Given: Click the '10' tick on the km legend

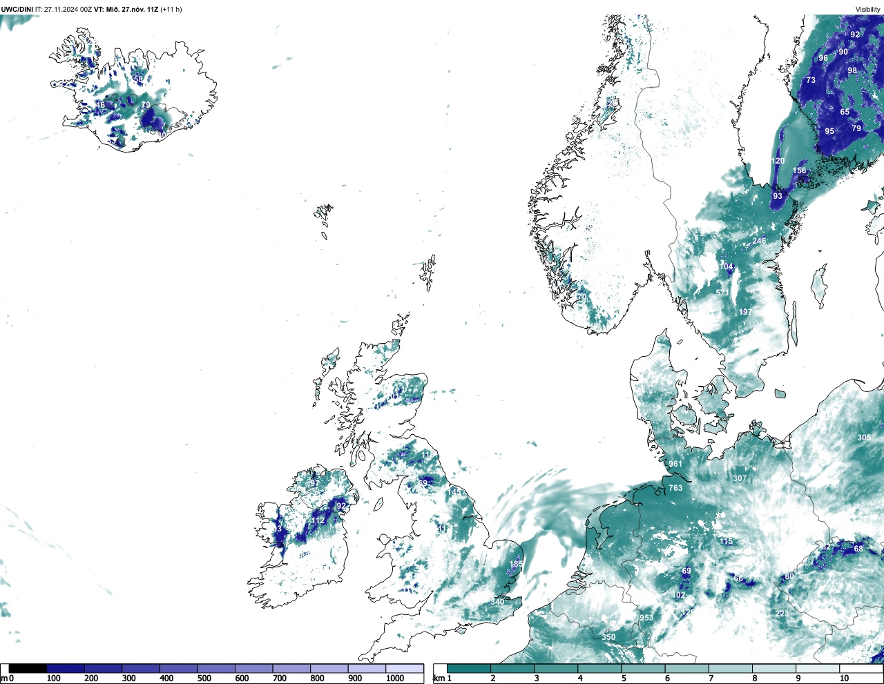Looking at the screenshot, I should click(844, 678).
